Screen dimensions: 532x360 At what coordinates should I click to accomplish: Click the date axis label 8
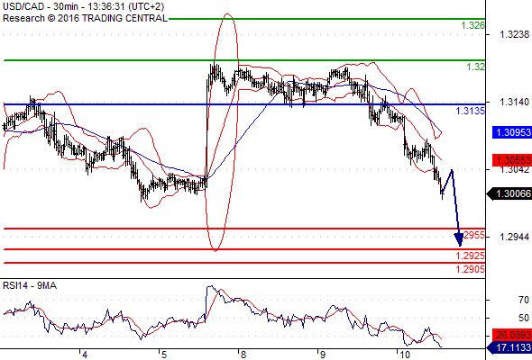(243, 355)
